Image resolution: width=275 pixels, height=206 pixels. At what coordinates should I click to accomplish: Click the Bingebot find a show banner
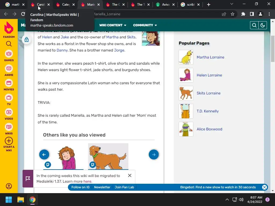218,187
